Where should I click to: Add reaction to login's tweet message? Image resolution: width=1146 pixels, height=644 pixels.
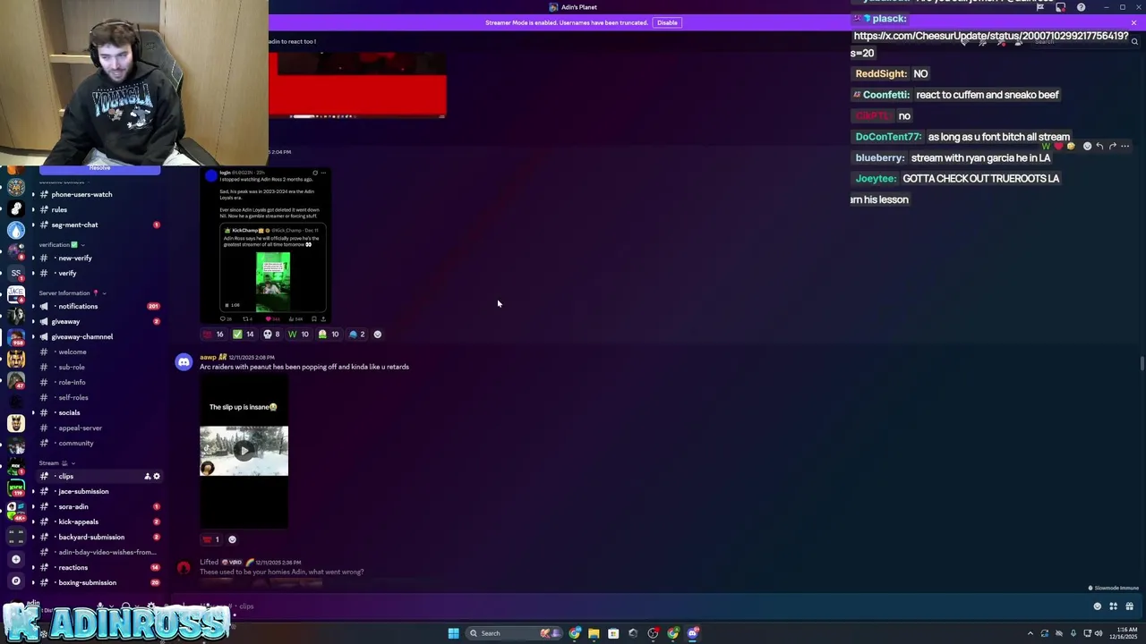coord(377,335)
